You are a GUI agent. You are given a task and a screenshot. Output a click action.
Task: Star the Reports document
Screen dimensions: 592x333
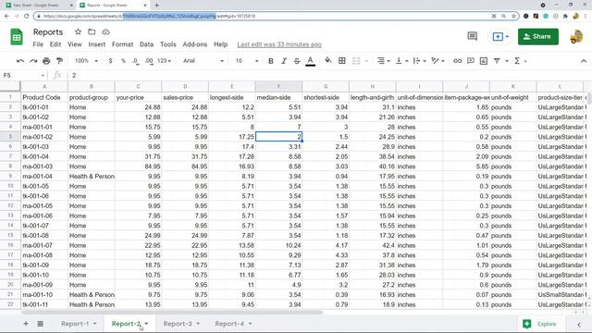click(78, 31)
